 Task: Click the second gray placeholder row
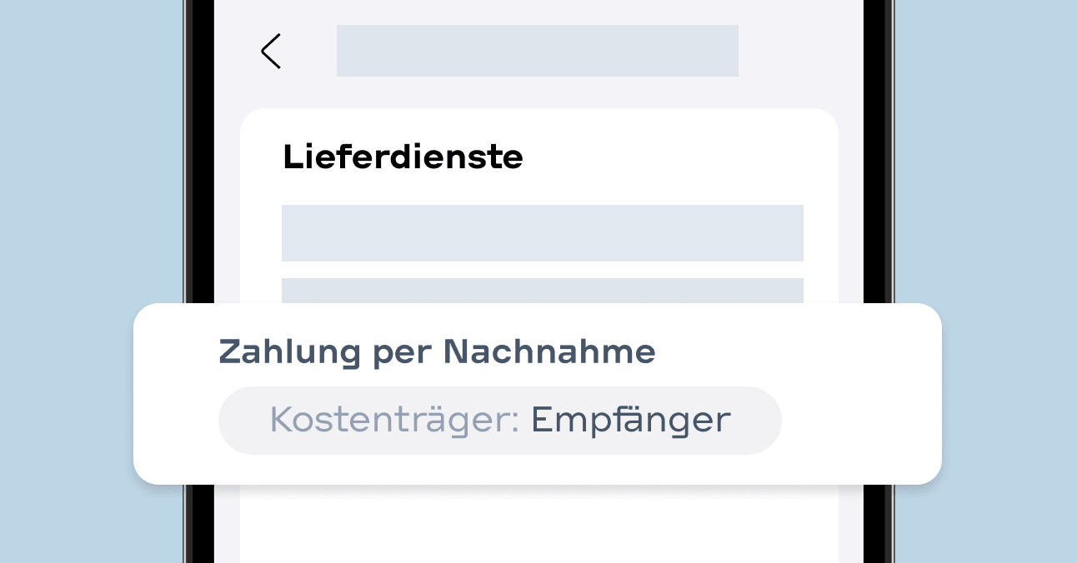click(542, 291)
